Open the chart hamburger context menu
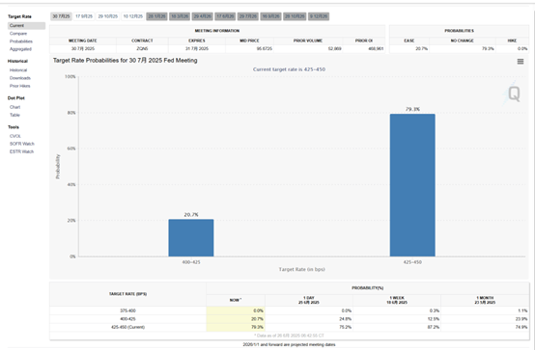Image resolution: width=535 pixels, height=350 pixels. point(520,62)
